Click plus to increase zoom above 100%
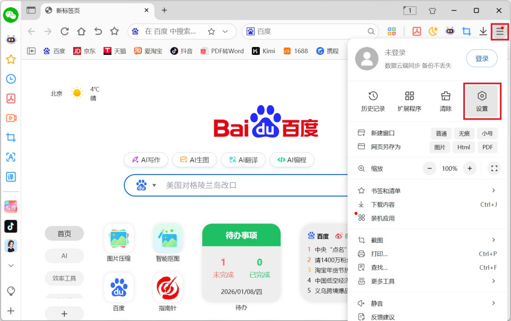 (x=469, y=168)
